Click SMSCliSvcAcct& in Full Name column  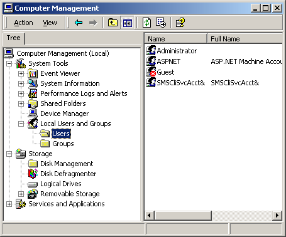[235, 83]
